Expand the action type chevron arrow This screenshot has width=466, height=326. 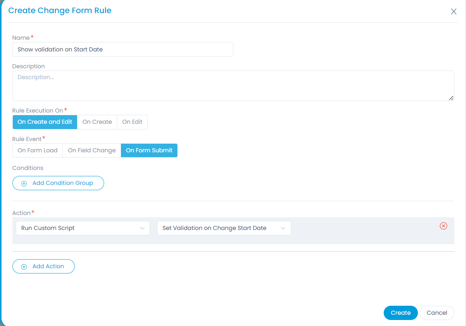[142, 228]
